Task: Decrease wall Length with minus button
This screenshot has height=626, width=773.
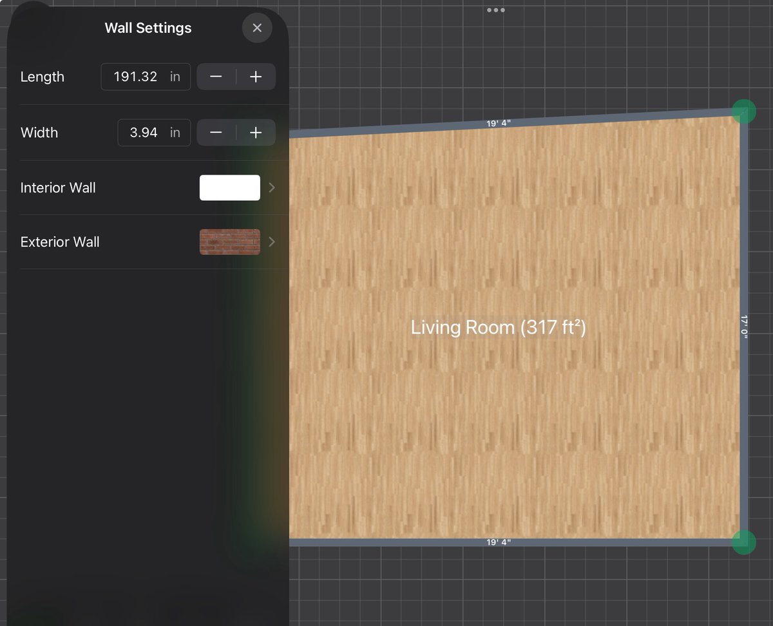Action: (216, 77)
